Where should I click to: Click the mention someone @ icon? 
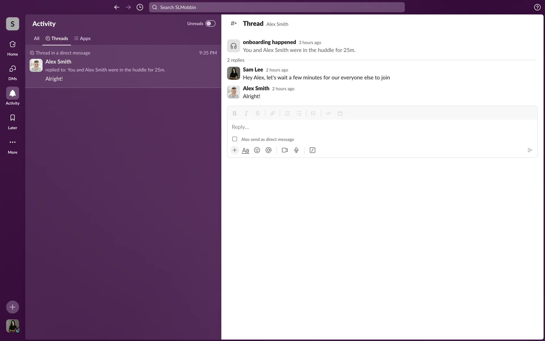tap(269, 150)
